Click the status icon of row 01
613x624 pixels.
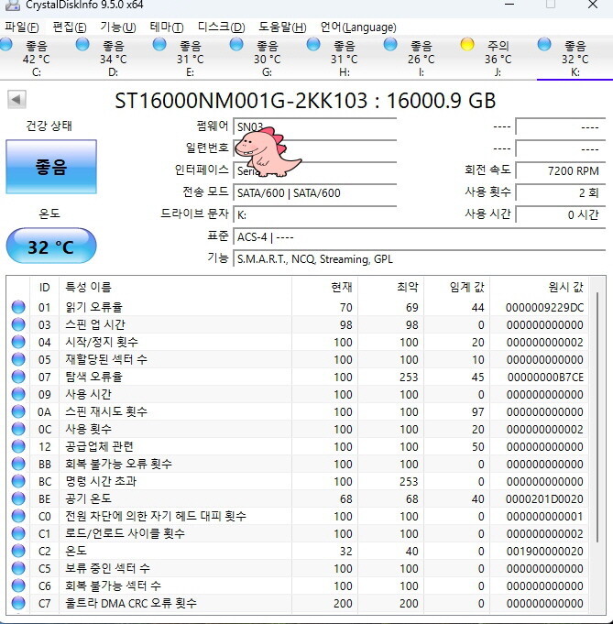(18, 307)
